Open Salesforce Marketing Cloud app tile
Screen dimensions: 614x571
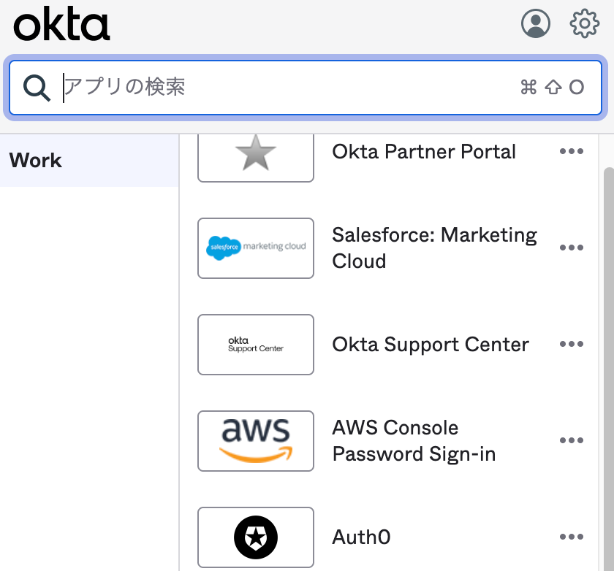pyautogui.click(x=255, y=248)
